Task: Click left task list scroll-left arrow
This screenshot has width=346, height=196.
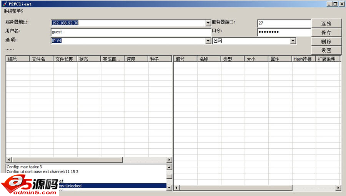Action: pos(9,159)
